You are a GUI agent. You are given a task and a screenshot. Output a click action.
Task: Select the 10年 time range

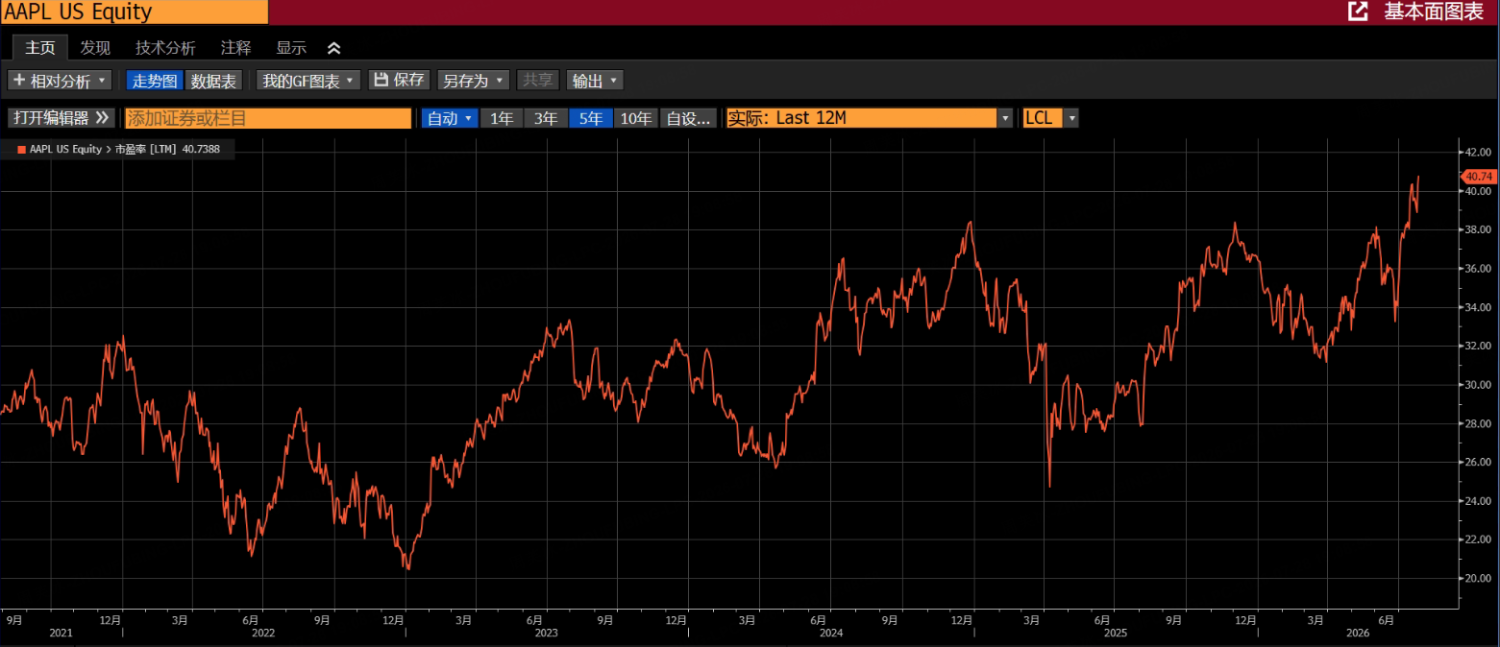click(635, 118)
